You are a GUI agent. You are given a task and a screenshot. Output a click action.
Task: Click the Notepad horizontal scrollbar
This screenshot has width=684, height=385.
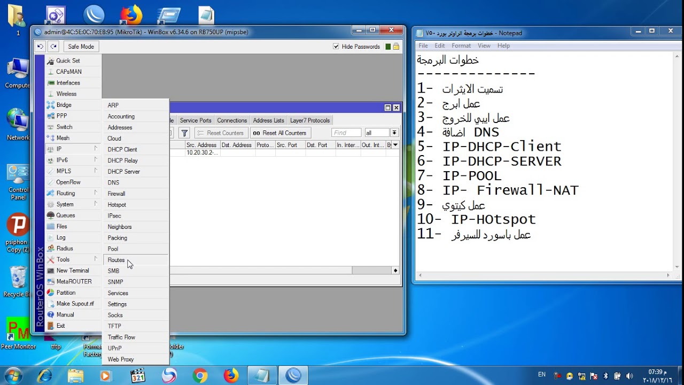pyautogui.click(x=544, y=275)
